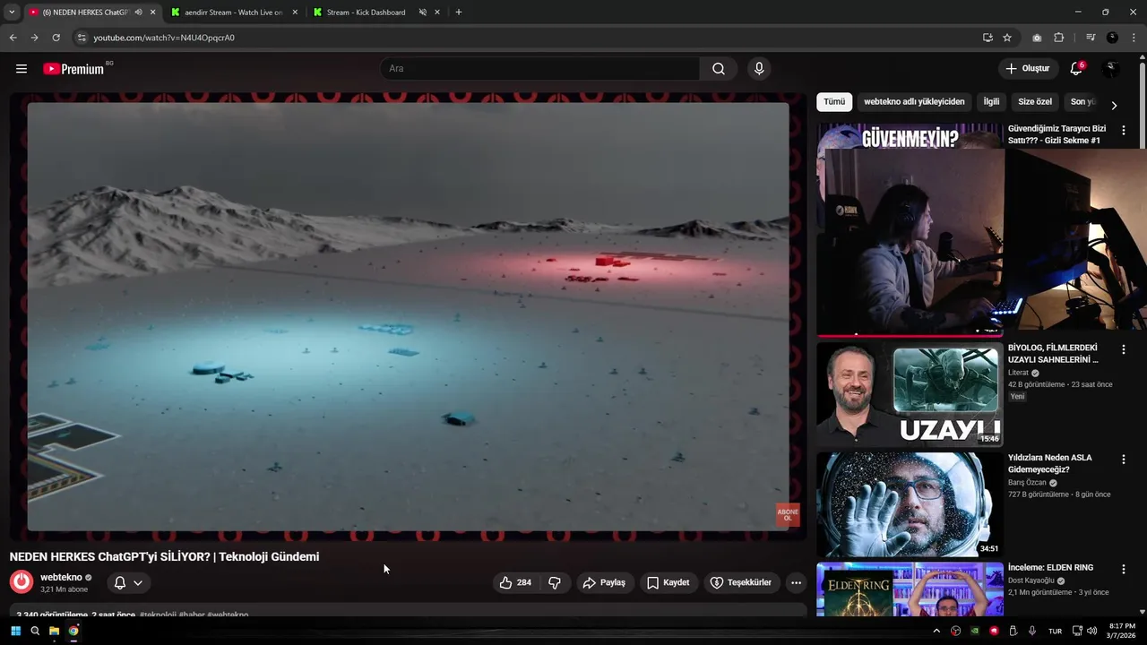The height and width of the screenshot is (645, 1147).
Task: Click the browser forward arrow
Action: 34,38
